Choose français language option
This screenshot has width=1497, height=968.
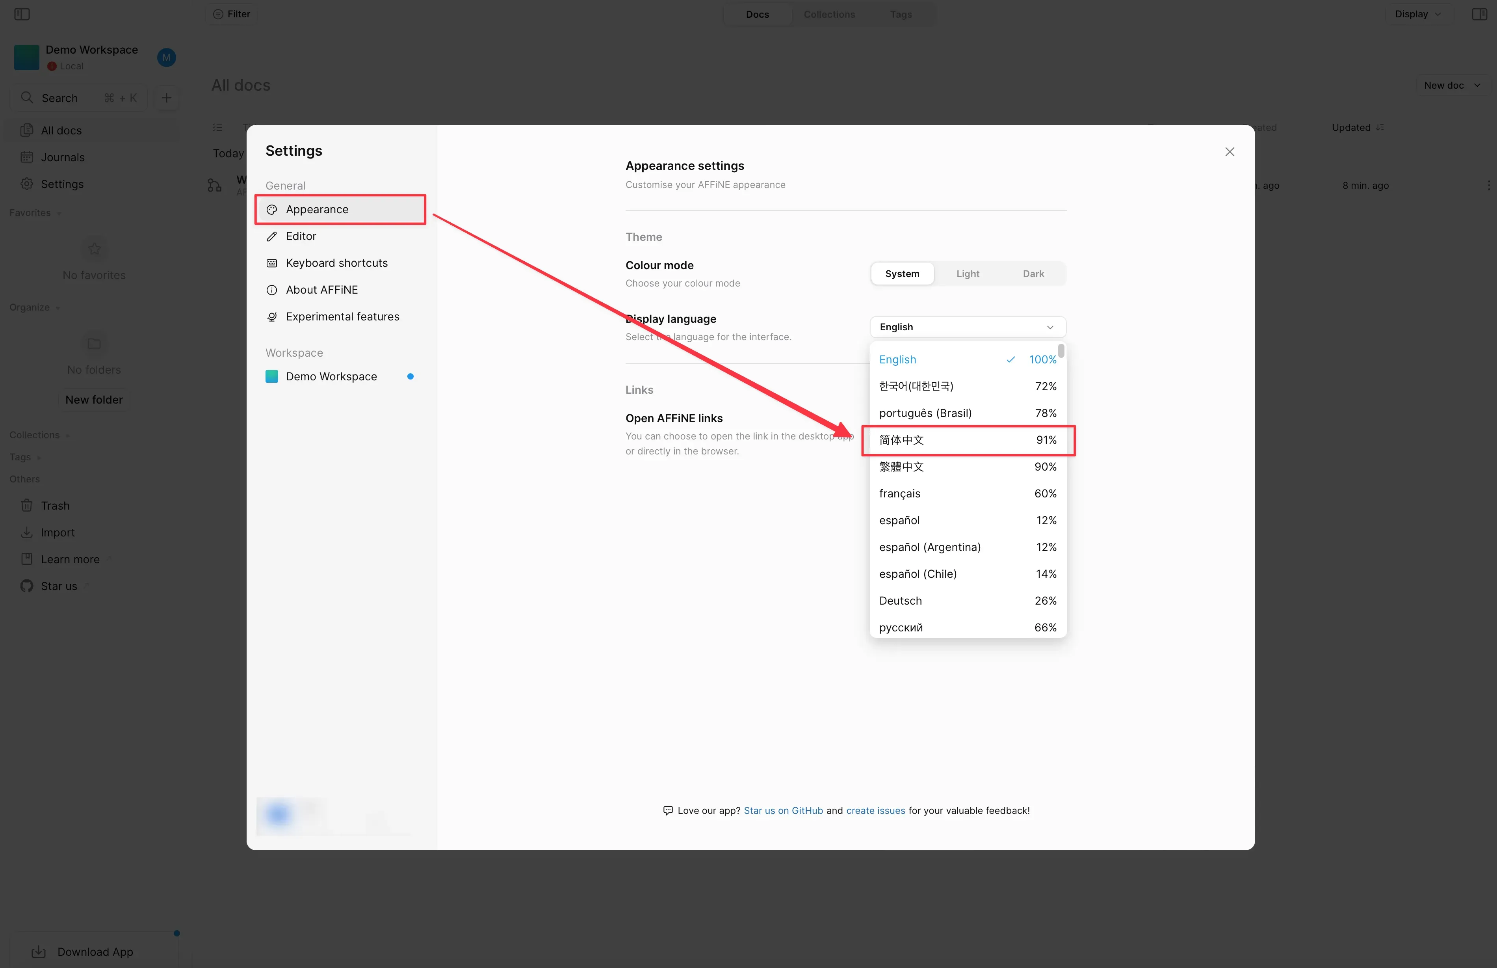point(968,493)
